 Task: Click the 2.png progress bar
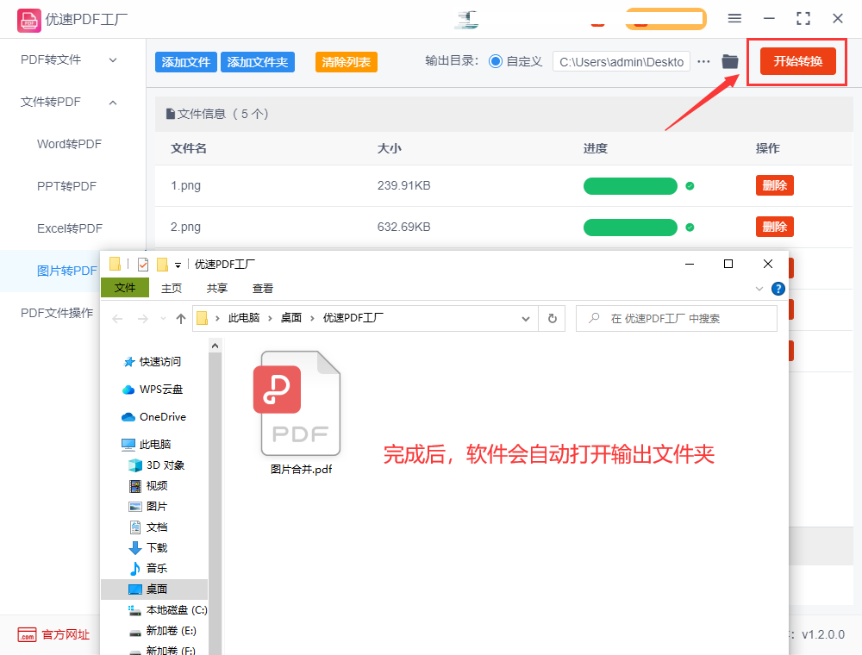pyautogui.click(x=630, y=228)
